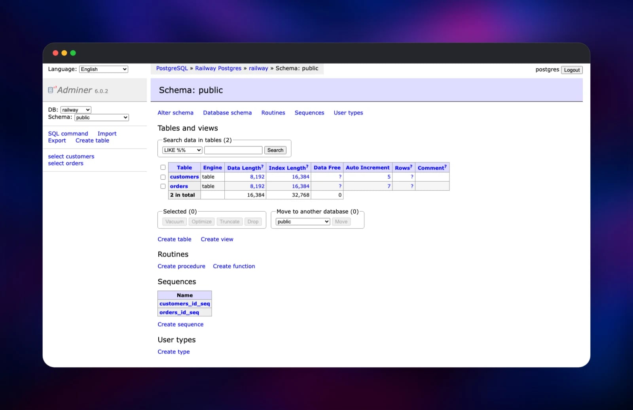Open Export link in sidebar
The width and height of the screenshot is (633, 410).
coord(57,141)
